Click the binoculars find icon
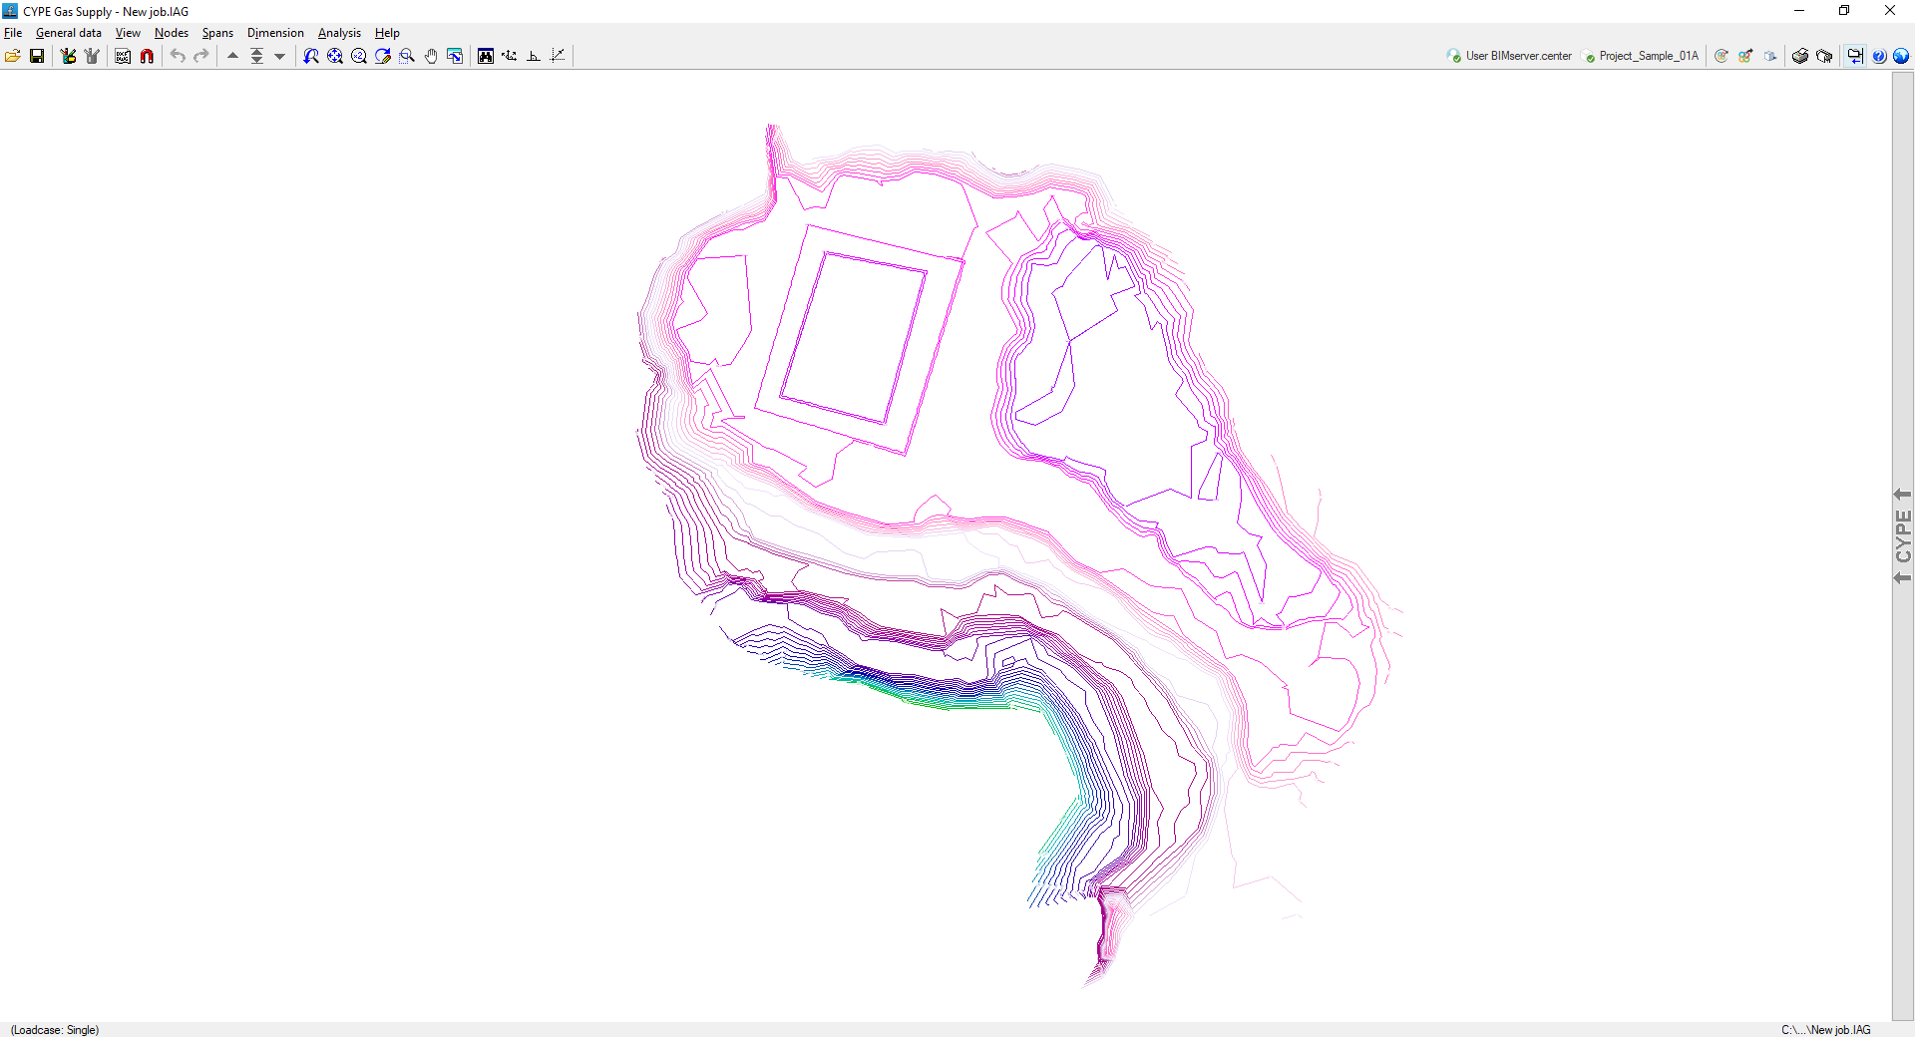The image size is (1915, 1037). 486,56
